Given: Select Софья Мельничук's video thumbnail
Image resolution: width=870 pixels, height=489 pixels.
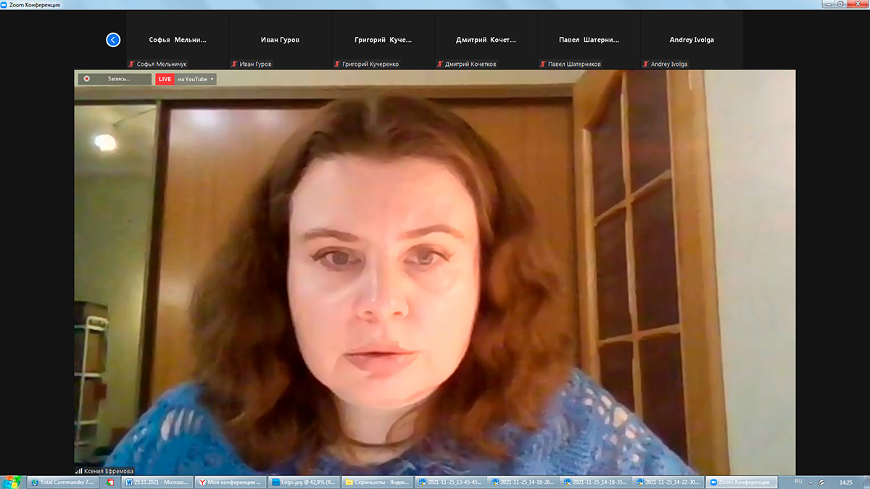Looking at the screenshot, I should [178, 40].
